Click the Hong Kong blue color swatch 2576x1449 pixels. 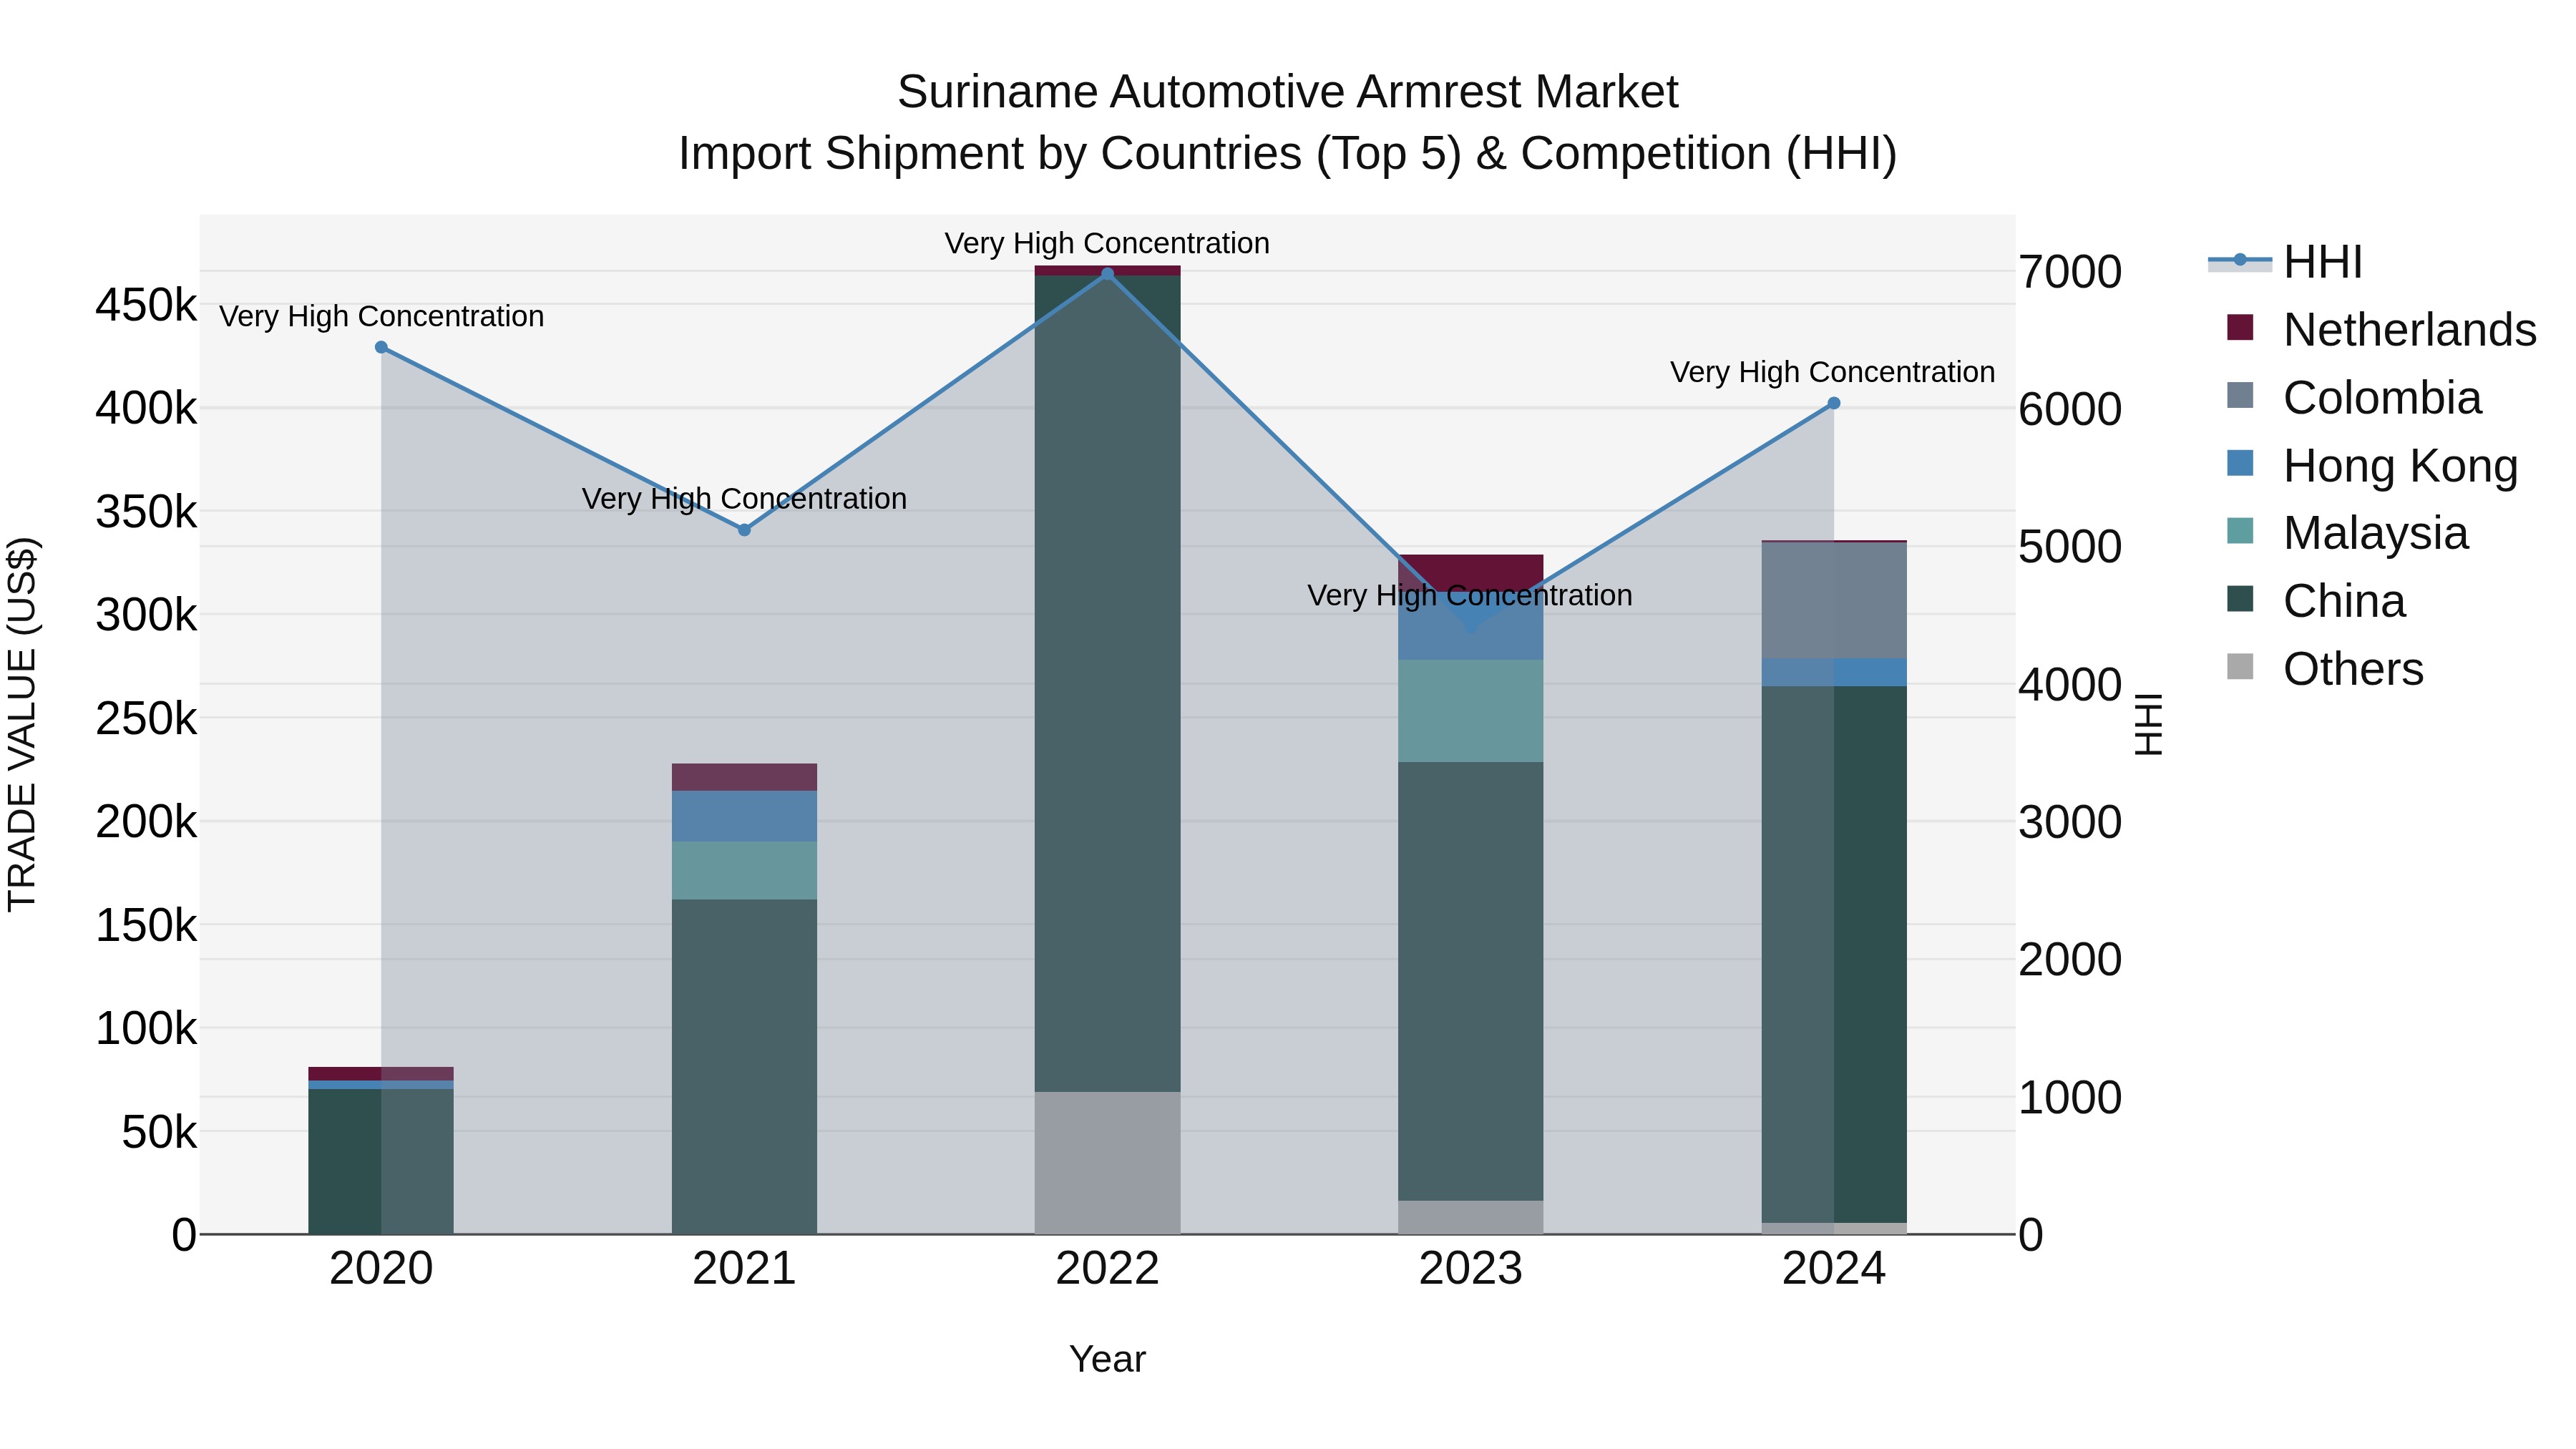(x=2240, y=463)
